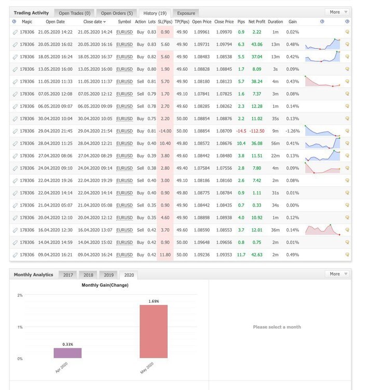
Task: Open the Exposure tab
Action: (186, 13)
